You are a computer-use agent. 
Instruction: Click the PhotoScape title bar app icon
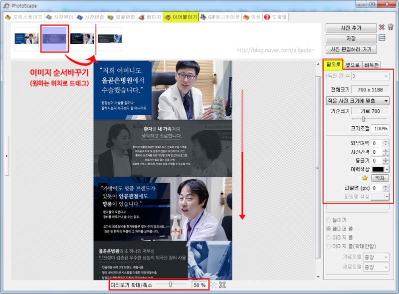[6, 5]
